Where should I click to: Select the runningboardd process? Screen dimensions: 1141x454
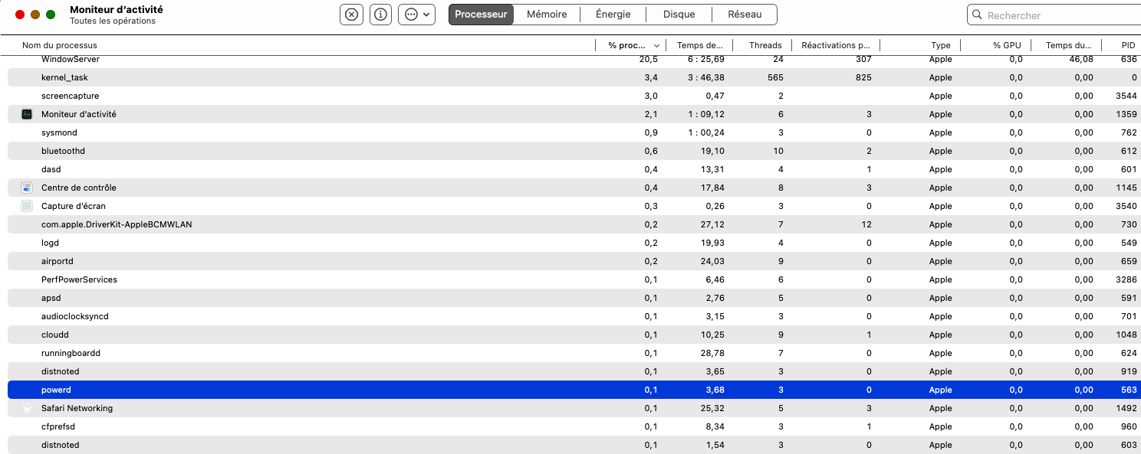coord(574,353)
